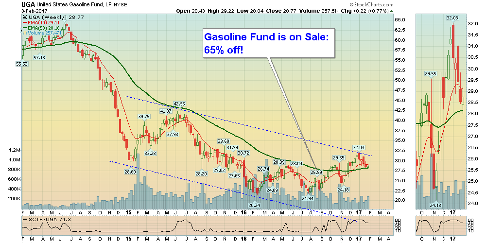Click the 29.55 label in the main chart
Viewport: 486px width, 243px height.
(339, 157)
